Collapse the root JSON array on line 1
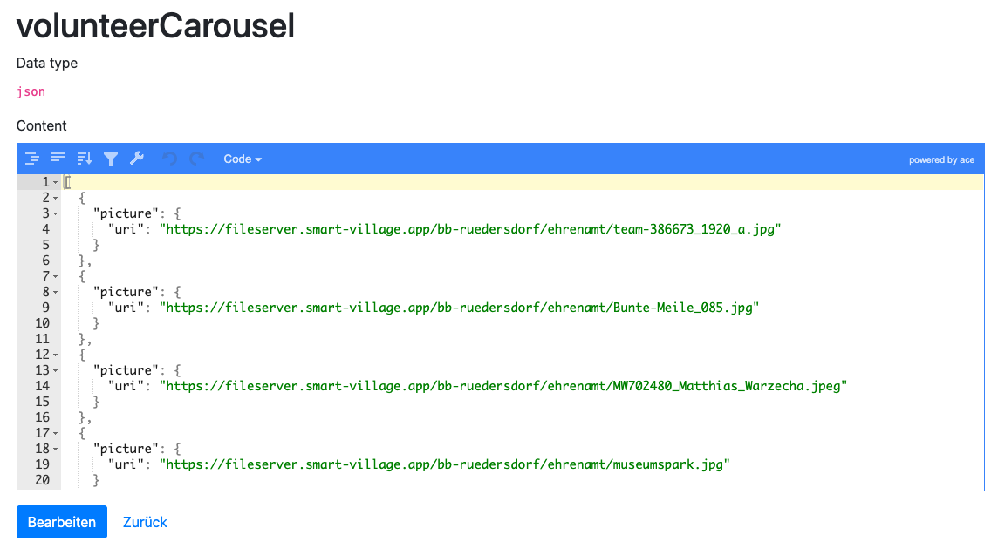The height and width of the screenshot is (555, 1005). 55,181
